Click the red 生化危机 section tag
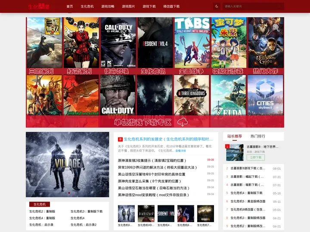The image size is (310, 232). pyautogui.click(x=40, y=204)
